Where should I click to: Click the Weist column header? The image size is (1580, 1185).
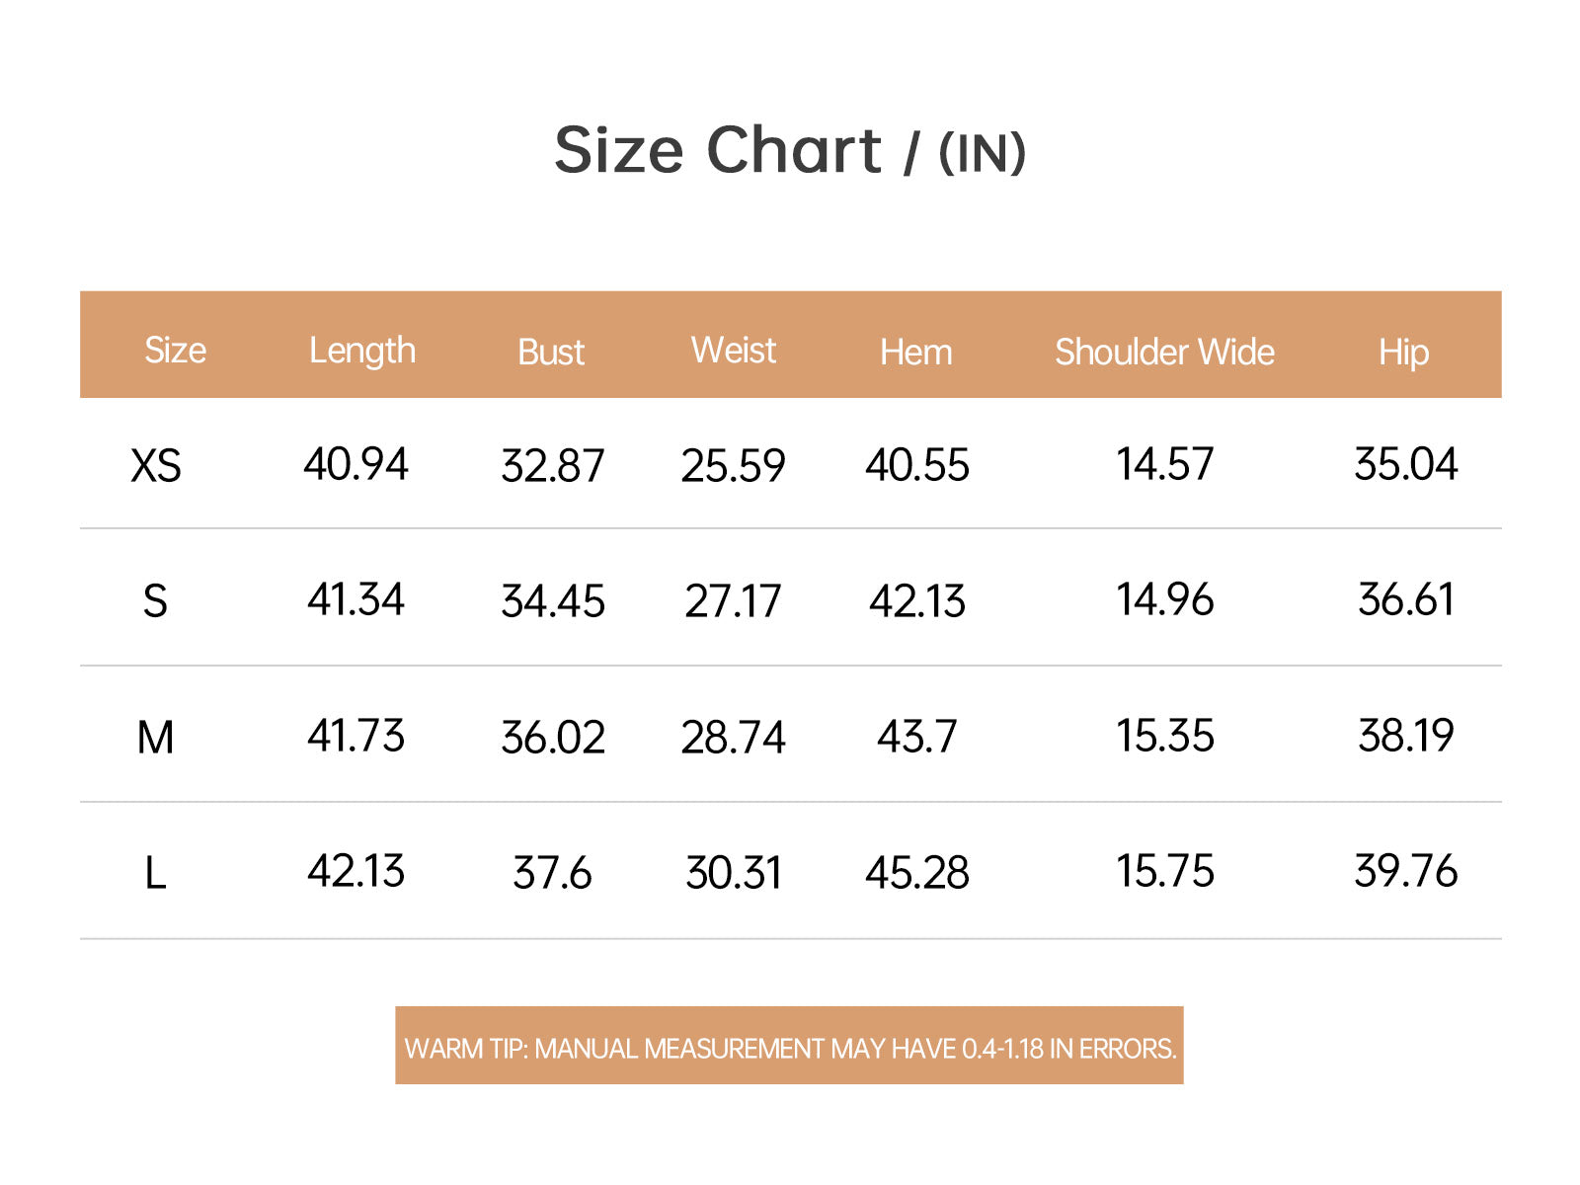click(x=734, y=351)
